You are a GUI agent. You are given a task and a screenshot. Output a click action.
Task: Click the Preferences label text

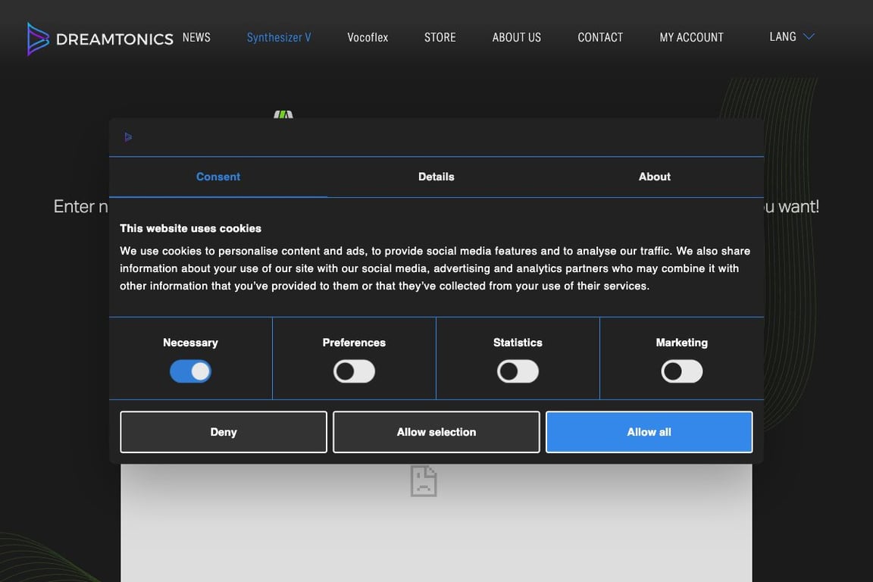pos(354,343)
